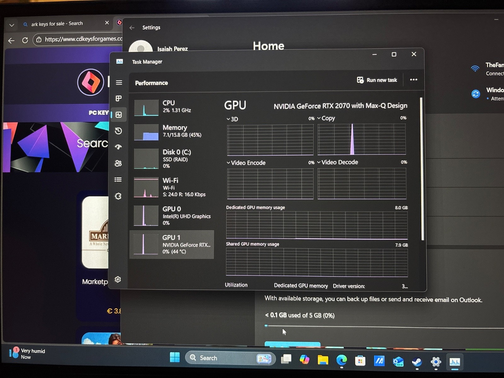Click the Dedicated GPU memory usage graph
Viewport: 504px width, 378px height.
tap(317, 225)
